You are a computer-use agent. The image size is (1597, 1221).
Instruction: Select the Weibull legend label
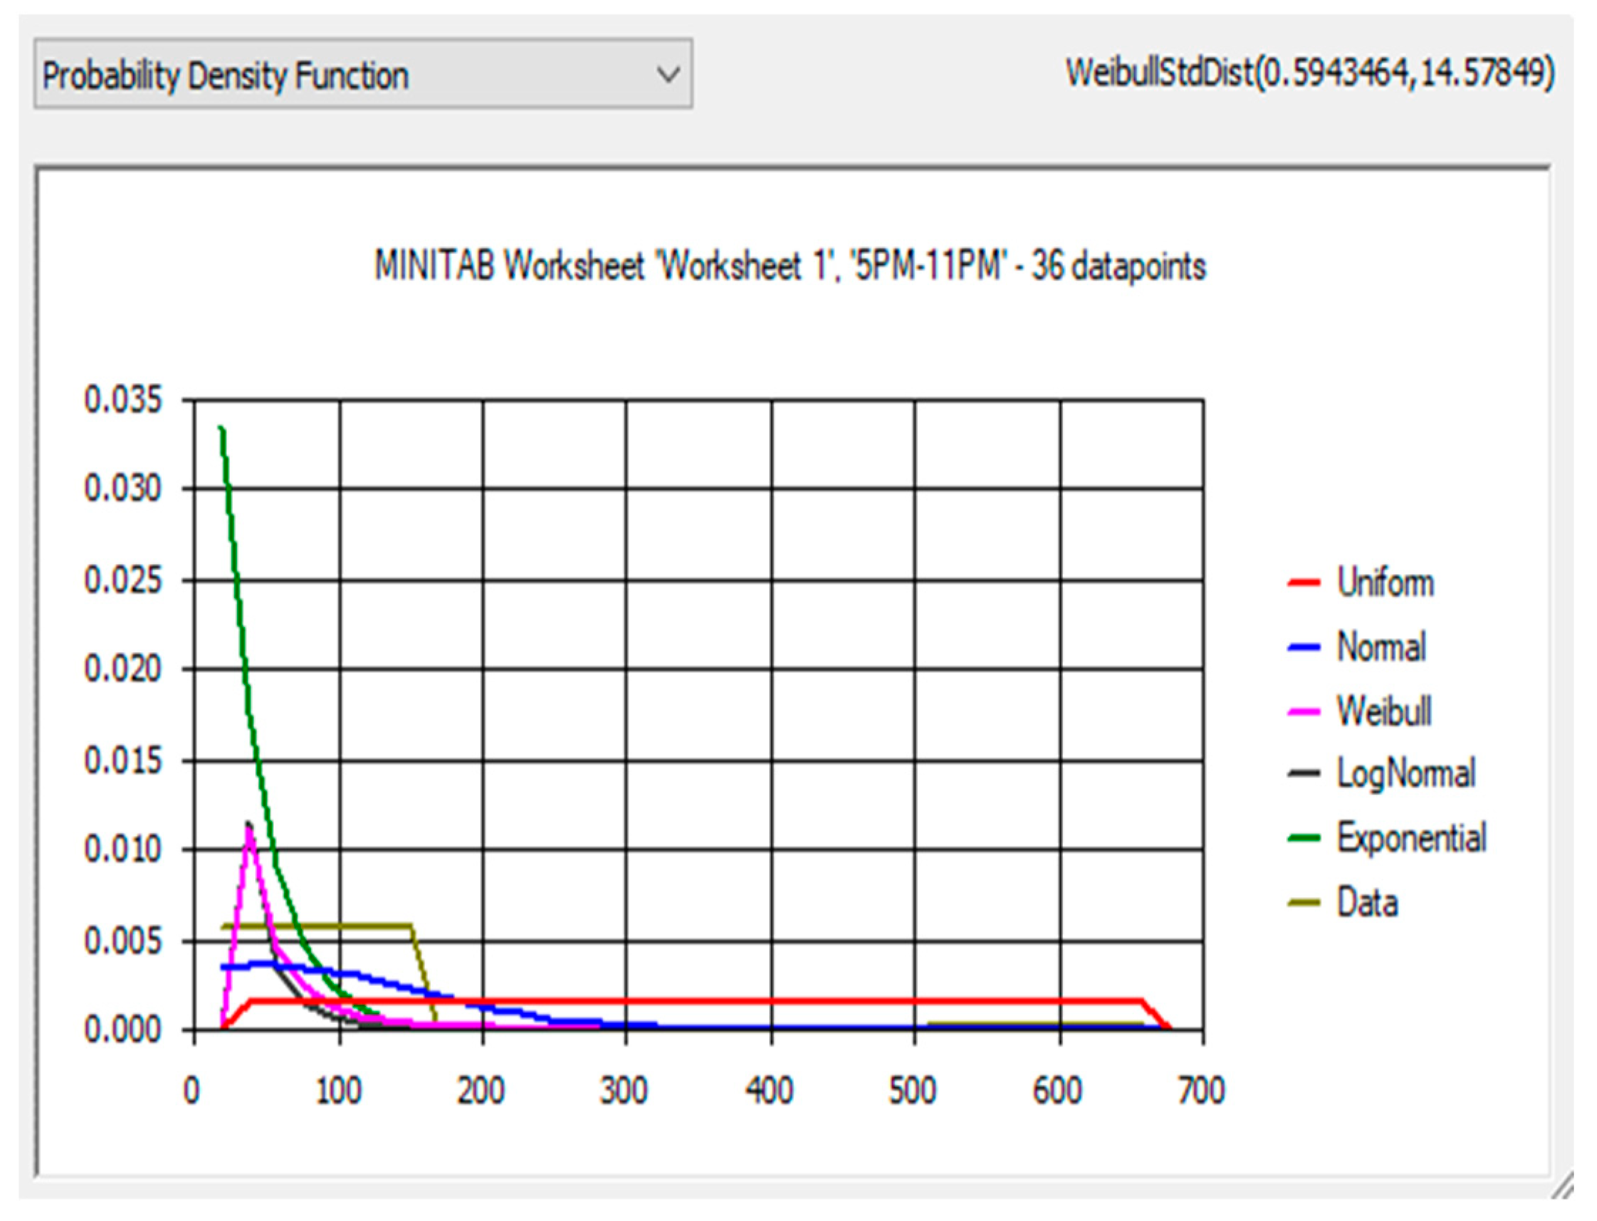point(1384,711)
